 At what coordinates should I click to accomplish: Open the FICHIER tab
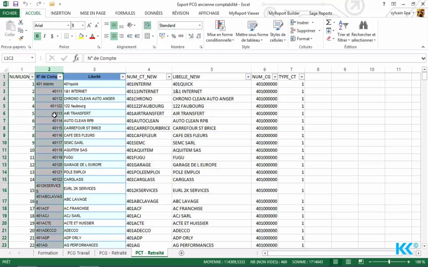(10, 13)
